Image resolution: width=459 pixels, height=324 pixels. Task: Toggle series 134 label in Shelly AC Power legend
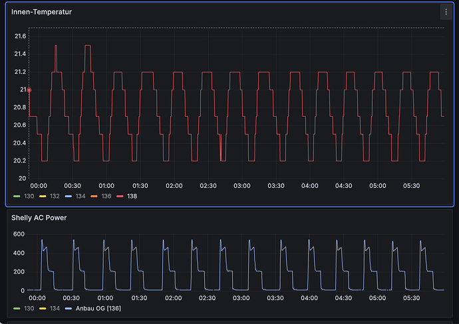[x=55, y=308]
